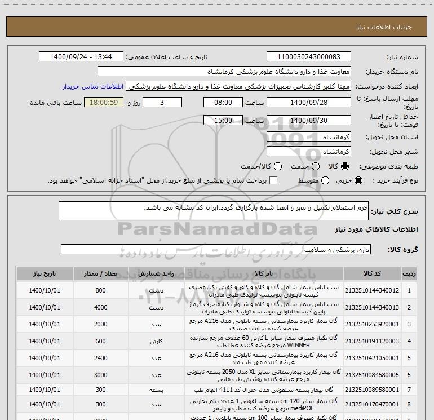Click the شرح کلی نیاز description box
The image size is (434, 420).
point(214,211)
